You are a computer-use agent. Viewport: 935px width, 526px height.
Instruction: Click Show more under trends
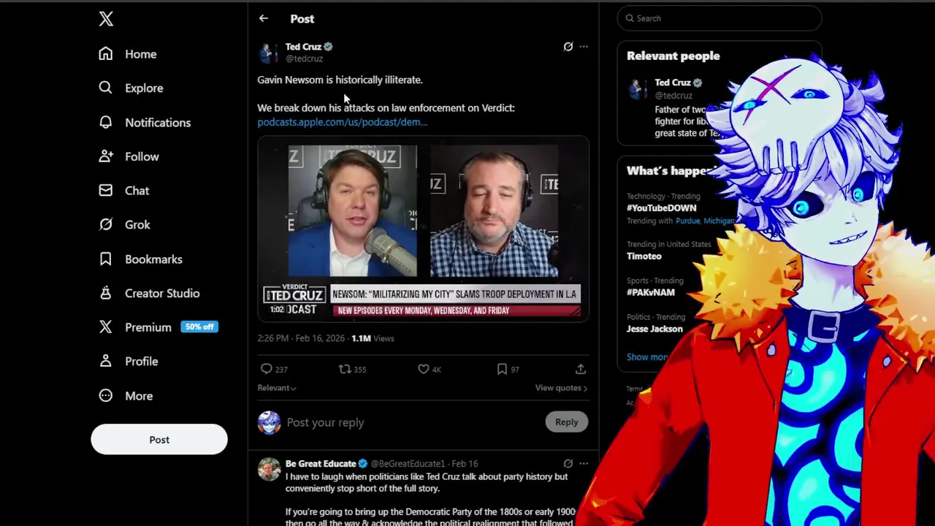pyautogui.click(x=647, y=357)
